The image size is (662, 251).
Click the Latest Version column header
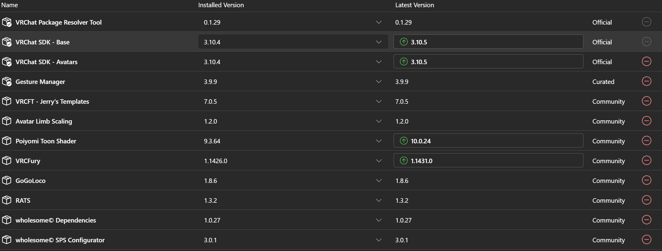[414, 5]
